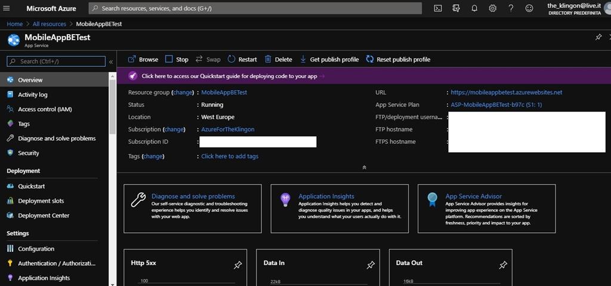Open Security in the sidebar
Screen dimensions: 611x286
tap(54, 153)
